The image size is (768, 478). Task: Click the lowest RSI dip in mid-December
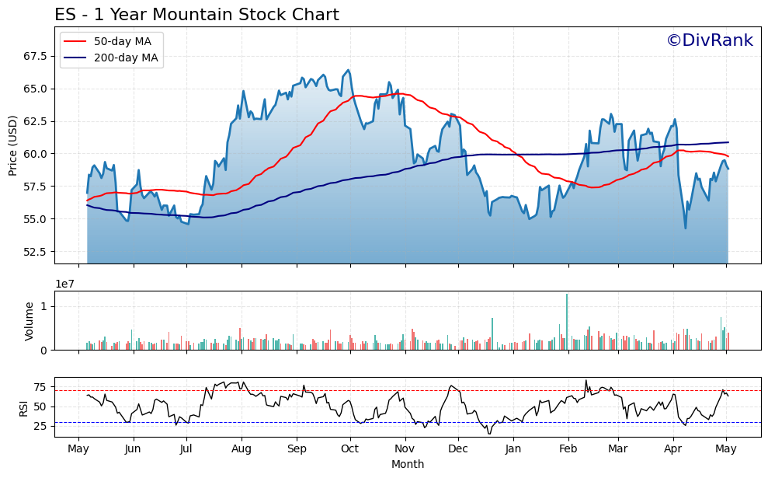tap(488, 434)
